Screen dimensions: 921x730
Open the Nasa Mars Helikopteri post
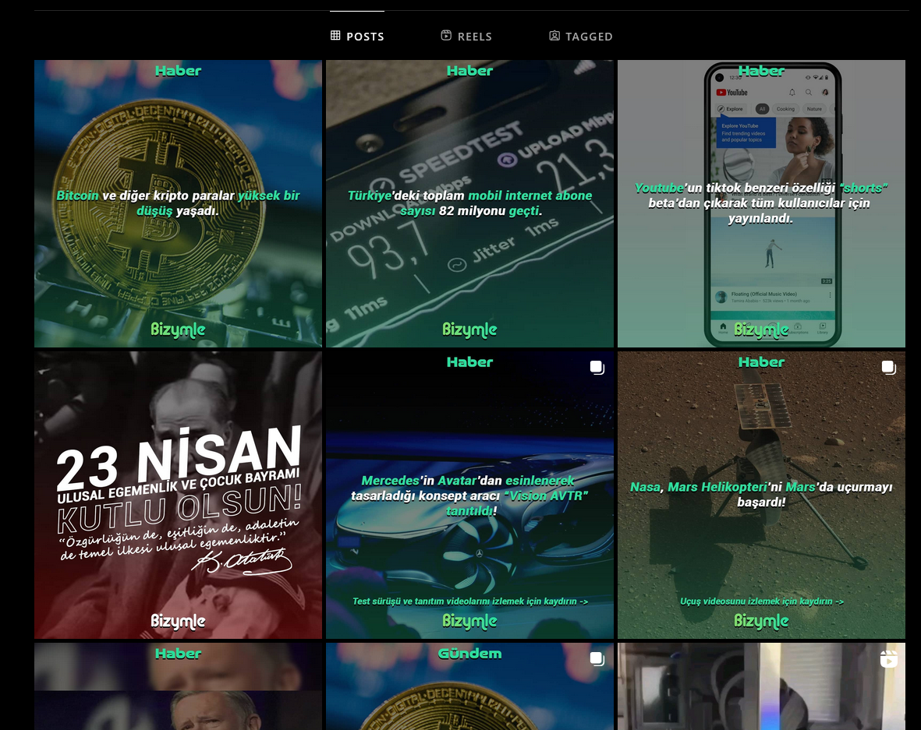761,495
